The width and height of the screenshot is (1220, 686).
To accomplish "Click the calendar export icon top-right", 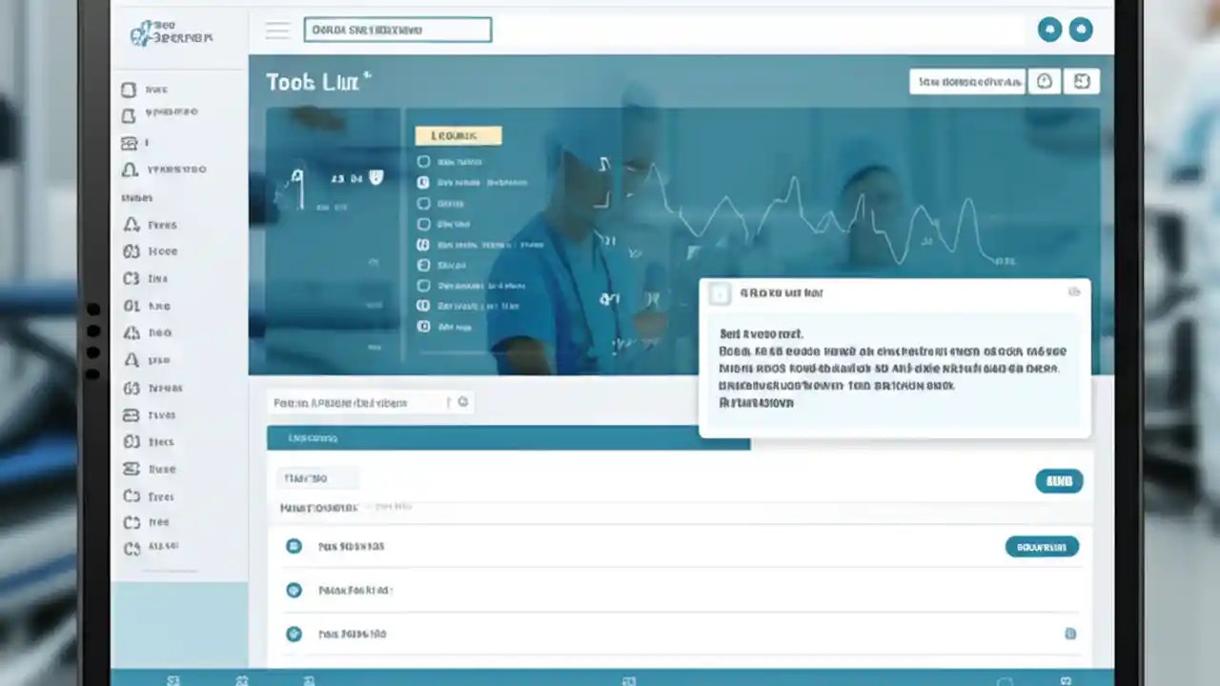I will coord(1081,81).
